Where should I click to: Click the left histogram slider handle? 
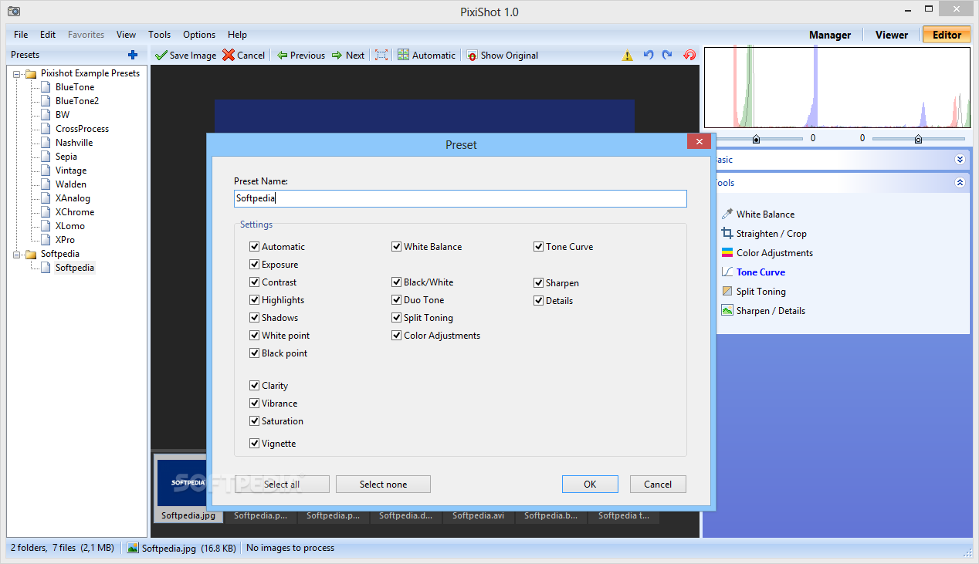click(756, 139)
